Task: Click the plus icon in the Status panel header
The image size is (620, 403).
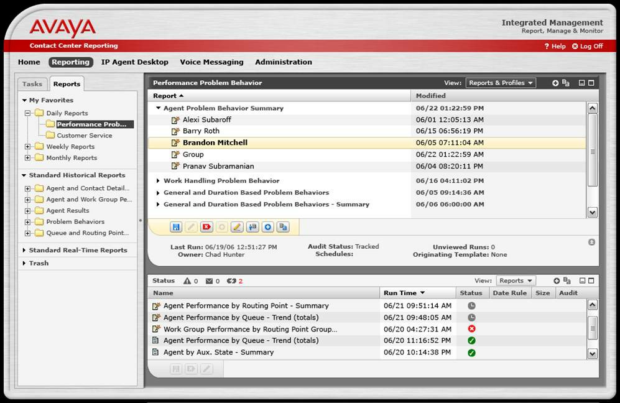Action: point(557,281)
